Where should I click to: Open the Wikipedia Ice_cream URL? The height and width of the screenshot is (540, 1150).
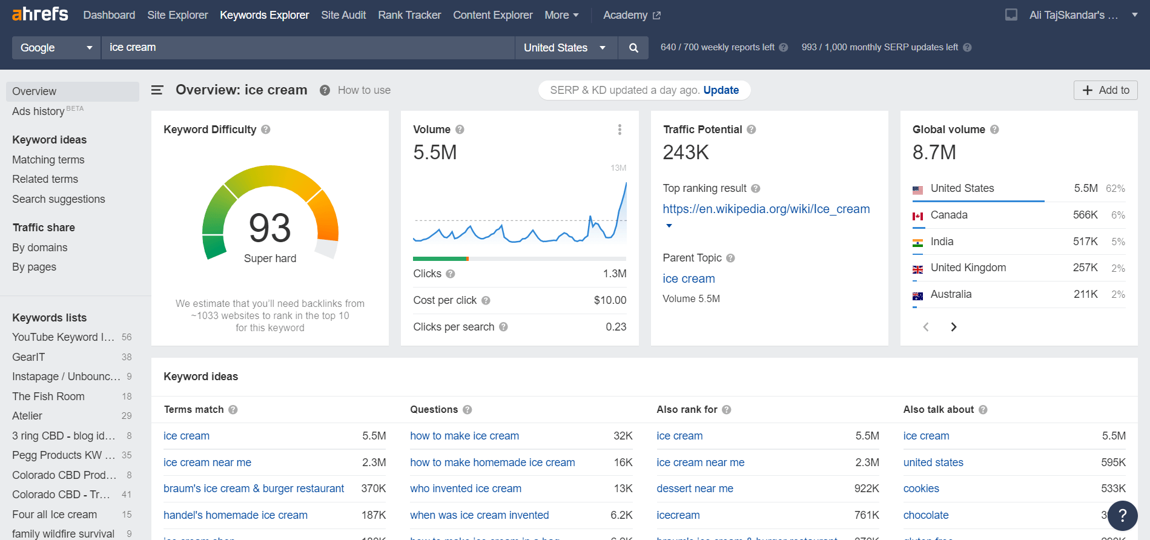coord(766,209)
